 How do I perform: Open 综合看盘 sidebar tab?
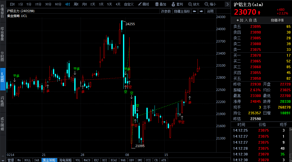(x=2, y=34)
